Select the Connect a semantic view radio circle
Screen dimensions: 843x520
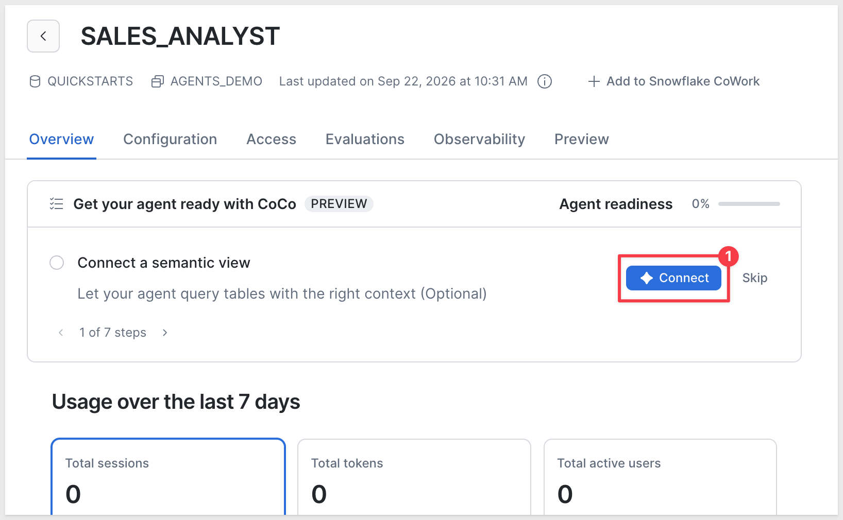57,263
